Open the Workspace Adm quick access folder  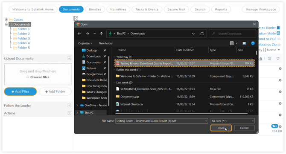pyautogui.click(x=94, y=98)
